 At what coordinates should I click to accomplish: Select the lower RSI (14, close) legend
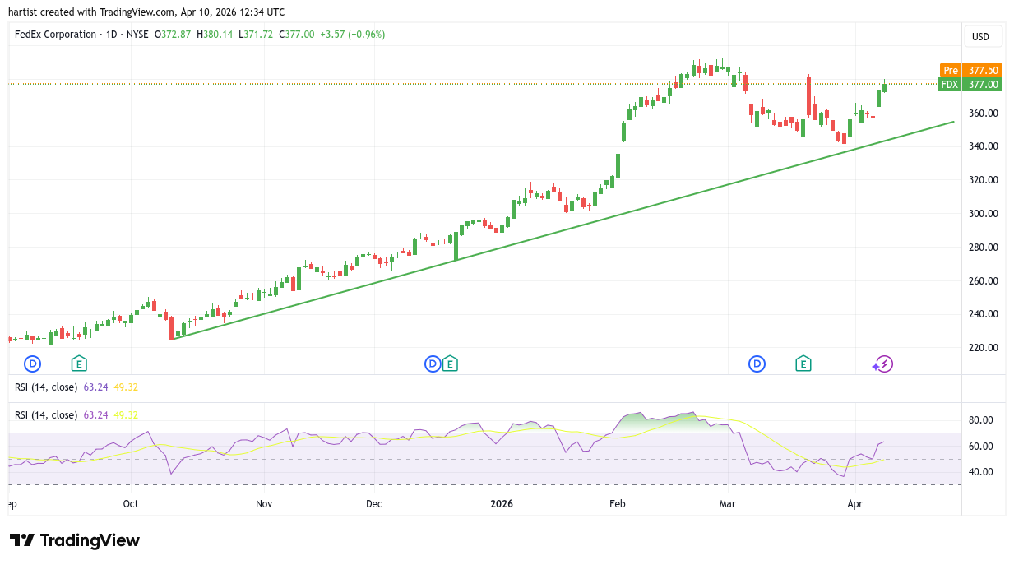46,415
